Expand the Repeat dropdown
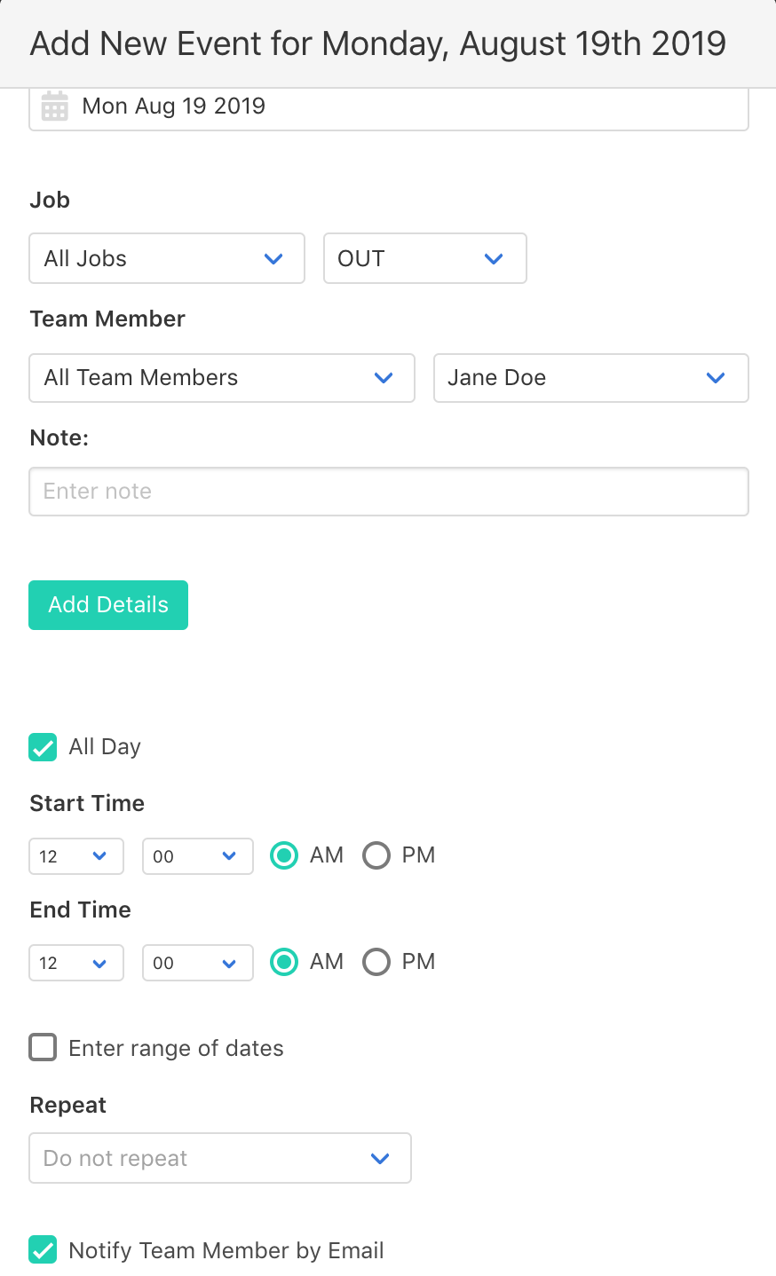 click(219, 1158)
